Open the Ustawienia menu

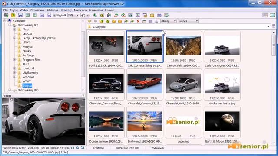coord(96,10)
